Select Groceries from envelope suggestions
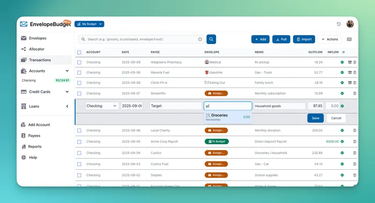This screenshot has width=375, height=203. [228, 117]
